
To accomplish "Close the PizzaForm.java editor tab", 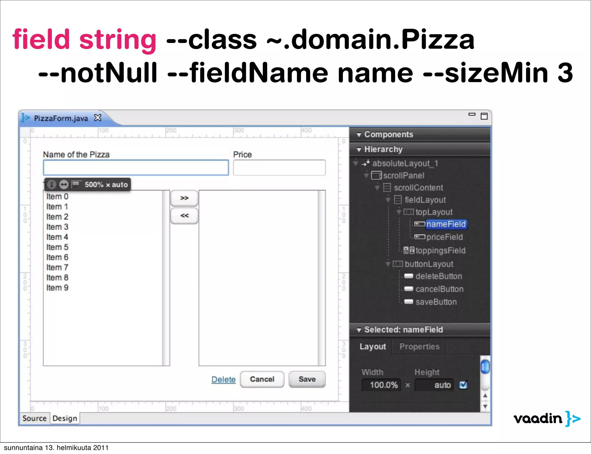I will (x=98, y=118).
